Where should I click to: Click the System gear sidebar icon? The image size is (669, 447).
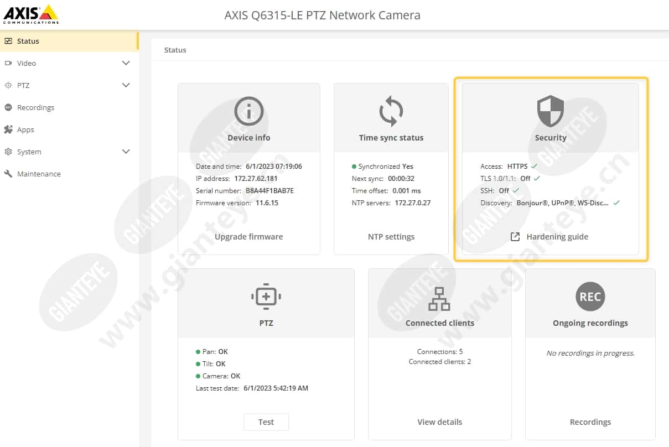(8, 152)
